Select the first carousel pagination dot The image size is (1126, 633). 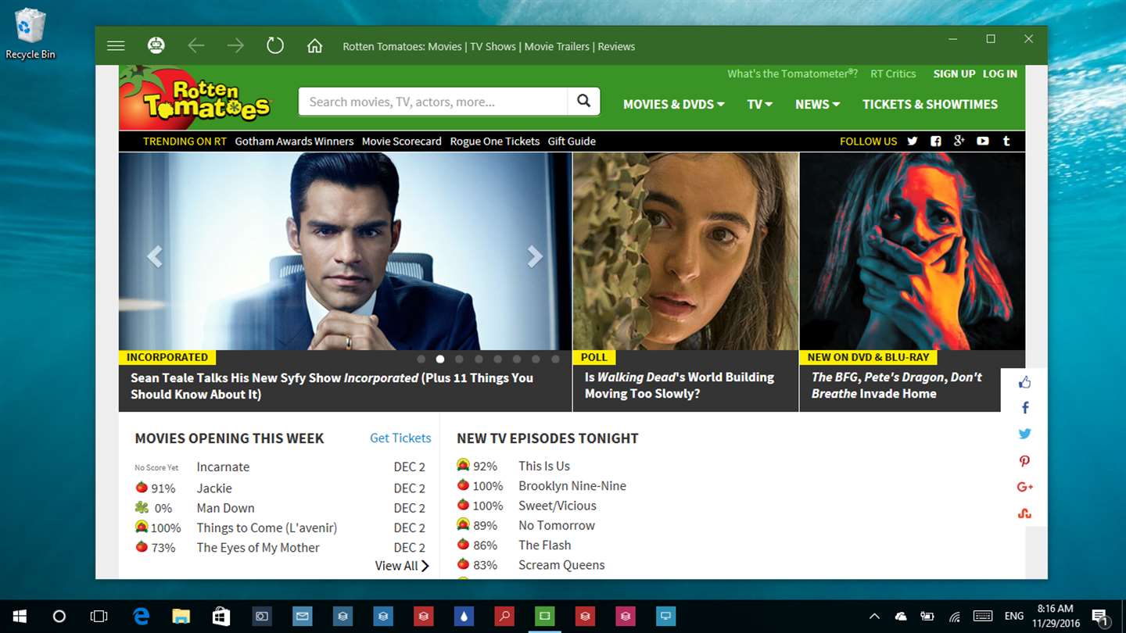coord(421,359)
